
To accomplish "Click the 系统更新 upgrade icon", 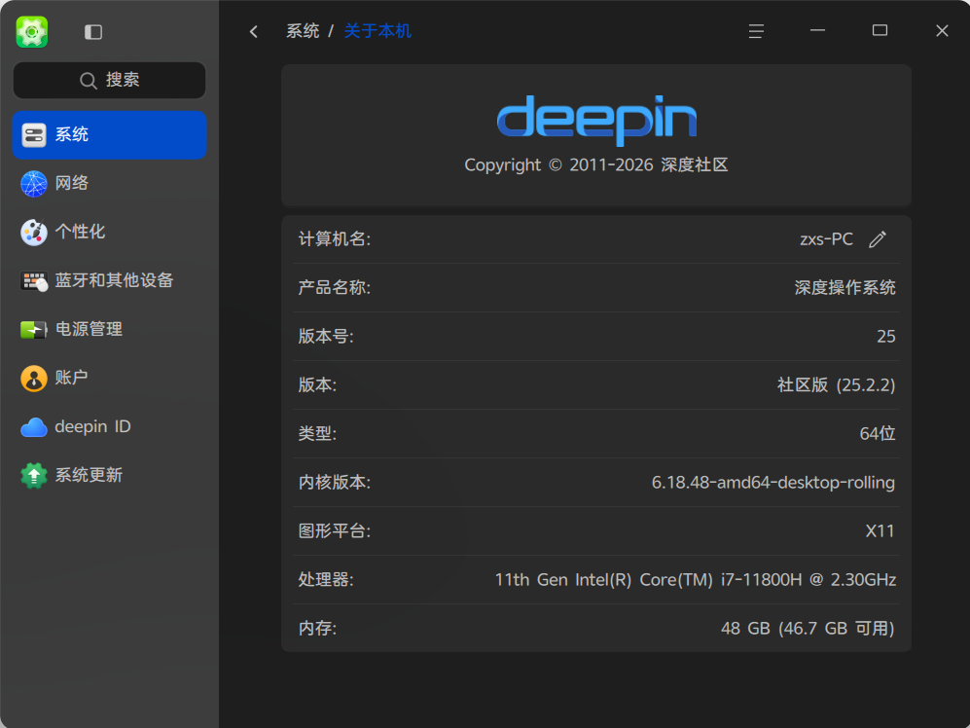I will [x=34, y=475].
